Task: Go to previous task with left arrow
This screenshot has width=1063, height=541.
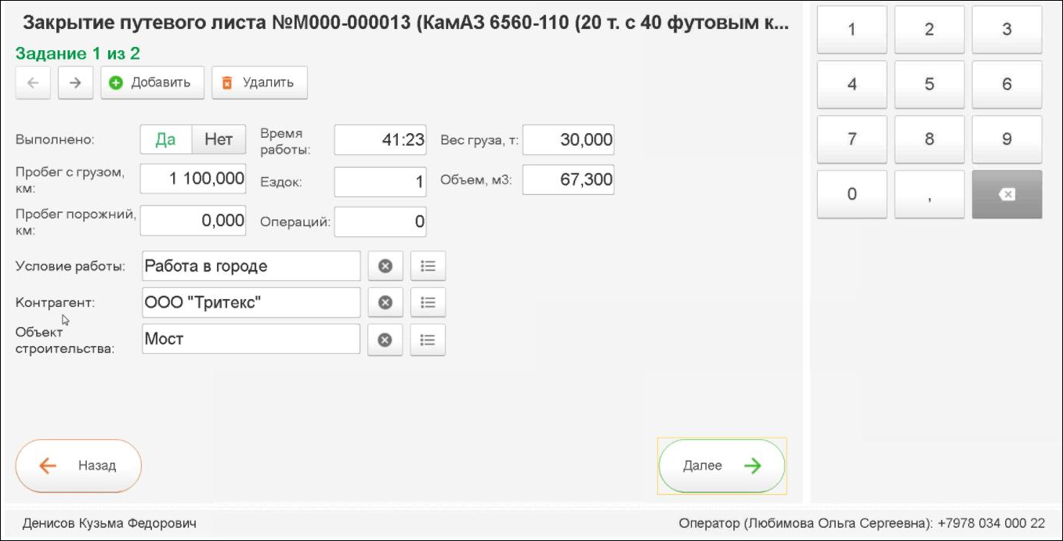Action: click(33, 83)
